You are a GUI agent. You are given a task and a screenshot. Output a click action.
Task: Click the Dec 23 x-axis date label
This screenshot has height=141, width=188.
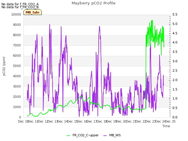click(x=151, y=121)
